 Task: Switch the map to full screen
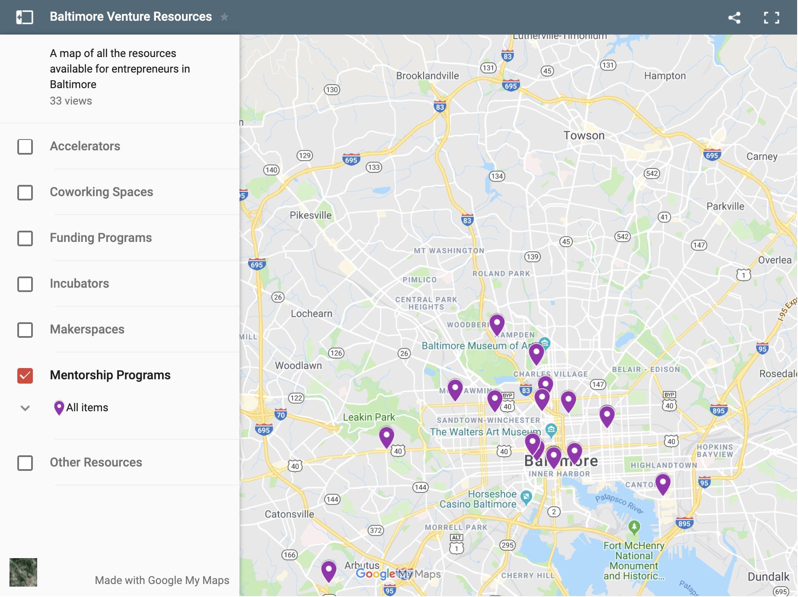772,17
